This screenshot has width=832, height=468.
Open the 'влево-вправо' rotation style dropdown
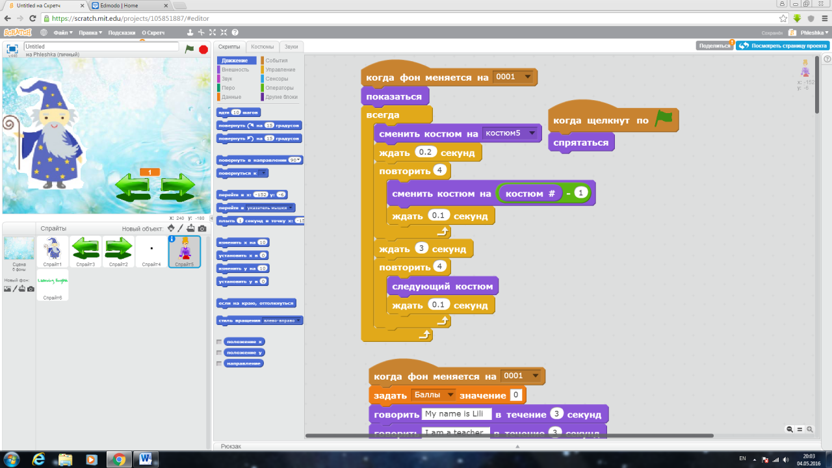click(x=281, y=320)
